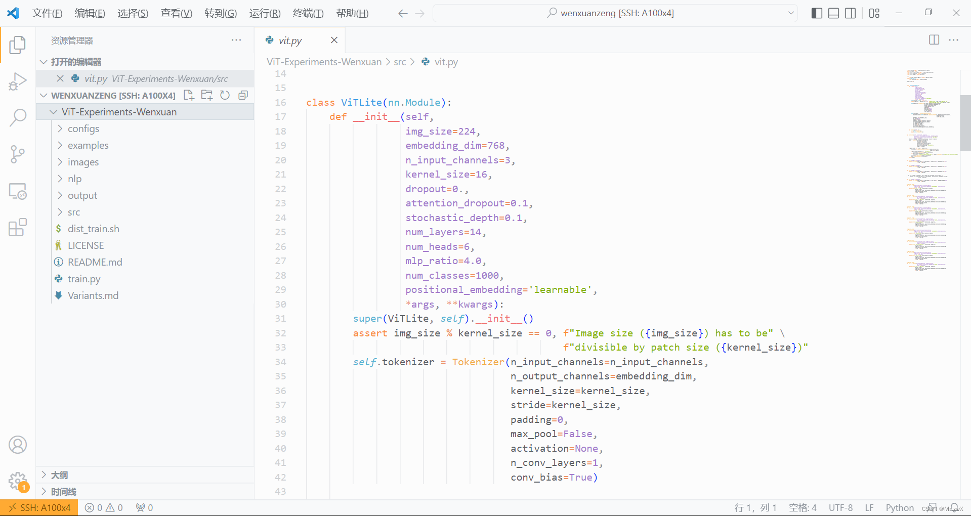The width and height of the screenshot is (971, 516).
Task: Open Variants.md file
Action: pyautogui.click(x=93, y=295)
